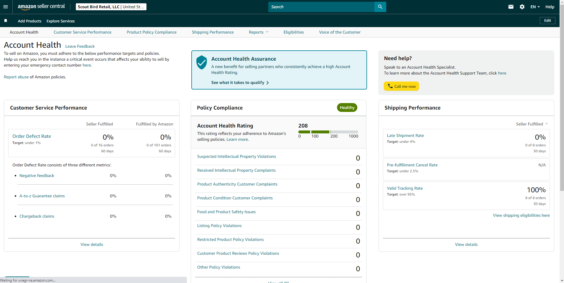
Task: Click the Call me now button
Action: 401,86
